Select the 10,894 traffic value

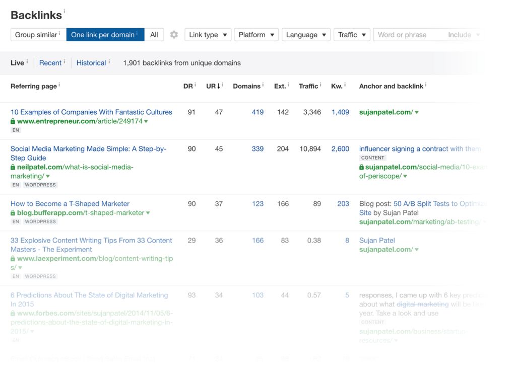[x=310, y=148]
